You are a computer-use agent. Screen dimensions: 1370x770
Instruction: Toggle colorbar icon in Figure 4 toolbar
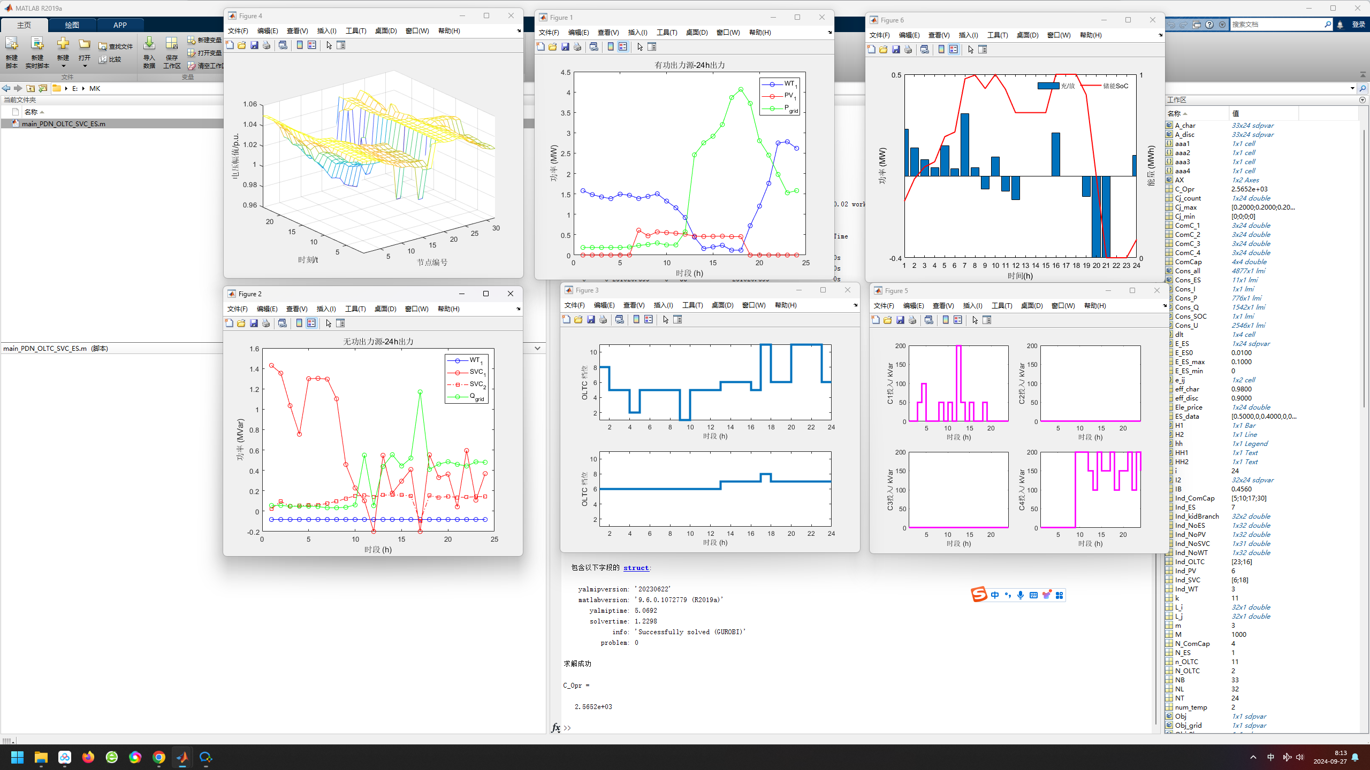(300, 45)
